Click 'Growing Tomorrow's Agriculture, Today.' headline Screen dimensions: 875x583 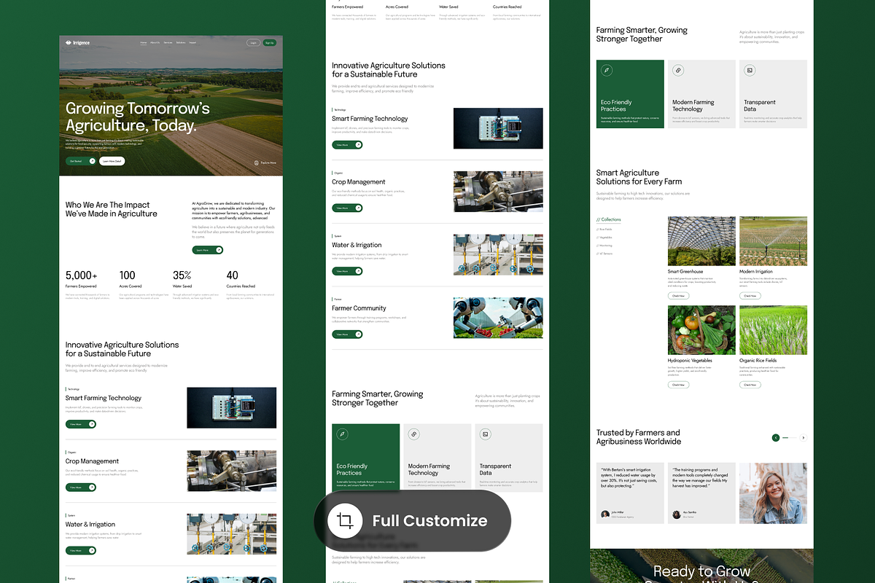138,117
